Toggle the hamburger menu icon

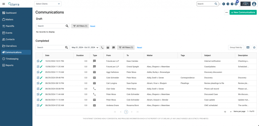[x=4, y=4]
